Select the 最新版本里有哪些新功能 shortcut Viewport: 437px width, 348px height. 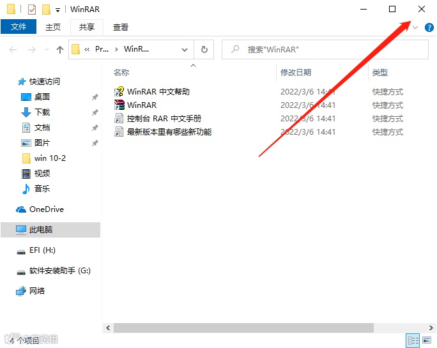(x=169, y=132)
